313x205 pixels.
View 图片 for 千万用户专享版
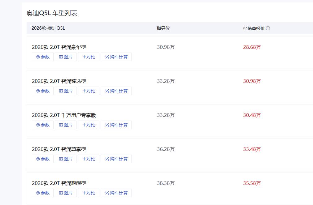tap(66, 125)
